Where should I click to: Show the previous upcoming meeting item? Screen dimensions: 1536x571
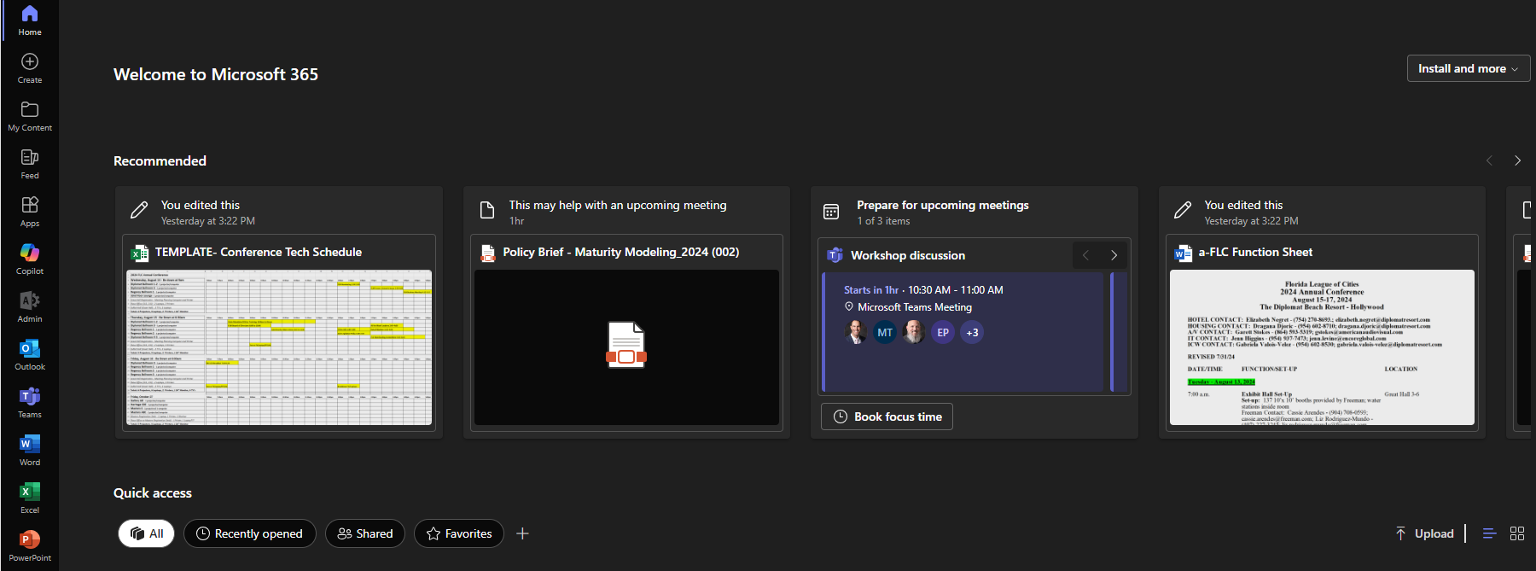(x=1085, y=255)
